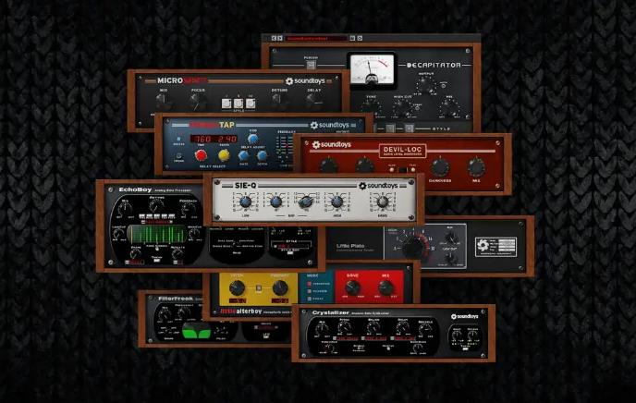The width and height of the screenshot is (636, 403).
Task: Click the MicroShift Focus knob
Action: (x=198, y=102)
